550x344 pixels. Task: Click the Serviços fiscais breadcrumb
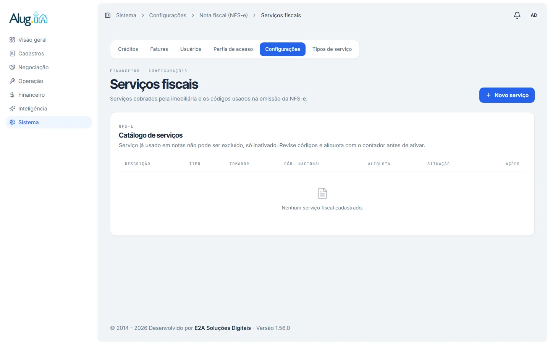tap(281, 15)
